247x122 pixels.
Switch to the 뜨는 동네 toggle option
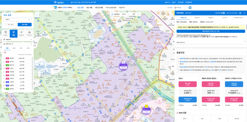tap(10, 25)
